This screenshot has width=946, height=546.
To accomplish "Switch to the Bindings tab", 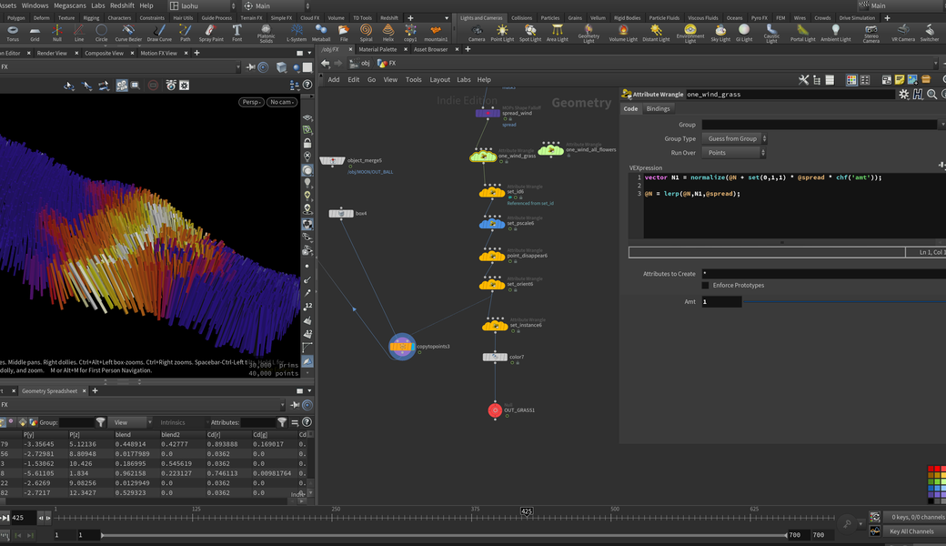I will tap(658, 109).
